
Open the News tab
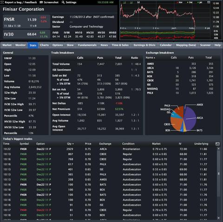tap(104, 45)
